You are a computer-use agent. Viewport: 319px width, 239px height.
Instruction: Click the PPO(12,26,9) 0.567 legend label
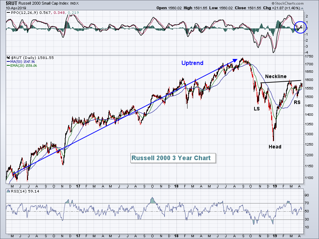(31, 13)
